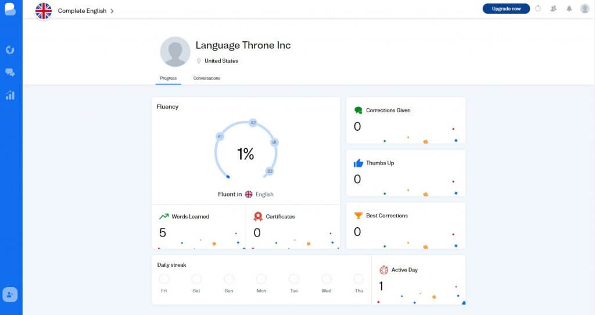Click the Language Throne Inc profile picture
This screenshot has height=315, width=595.
click(x=175, y=52)
